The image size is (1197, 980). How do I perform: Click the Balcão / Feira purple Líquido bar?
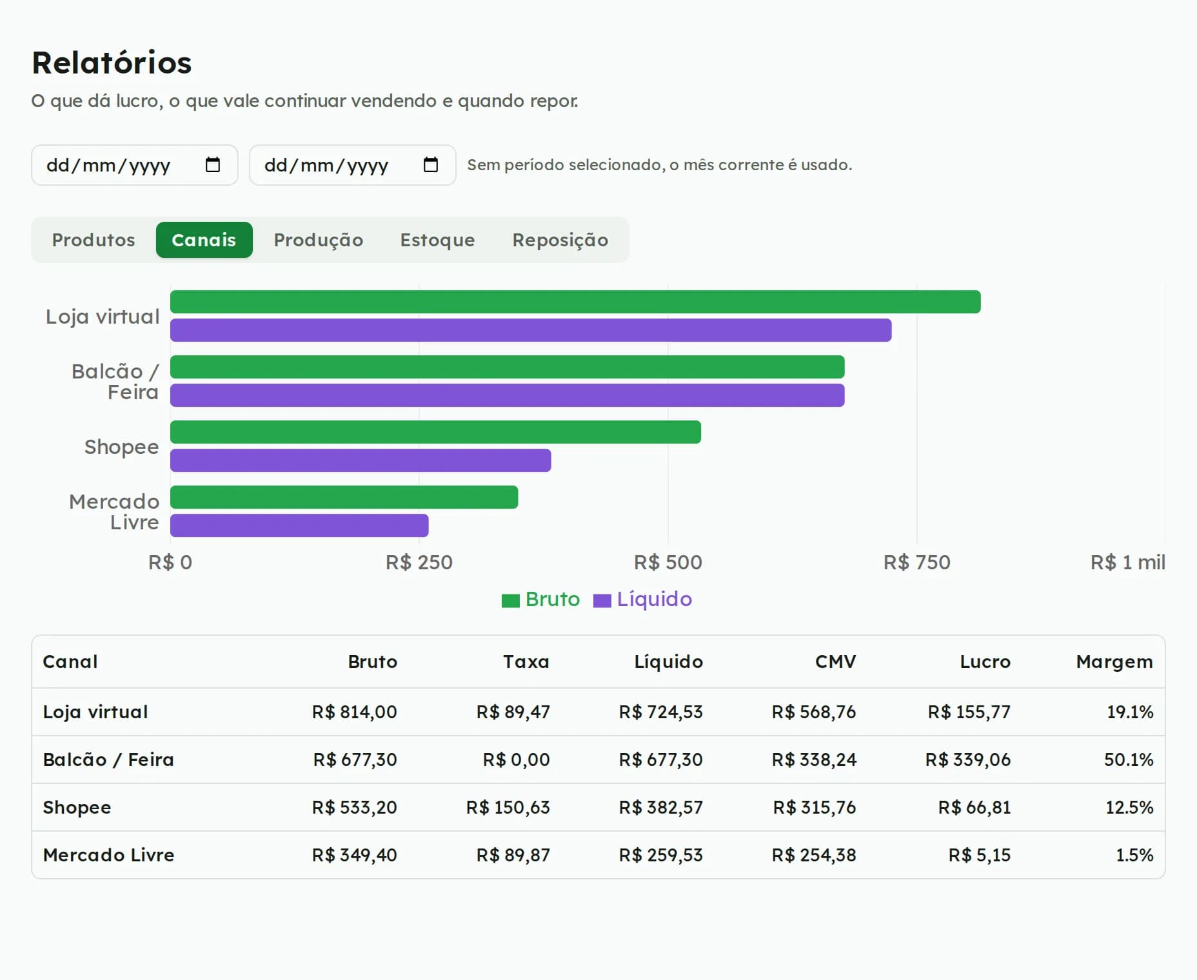(508, 395)
